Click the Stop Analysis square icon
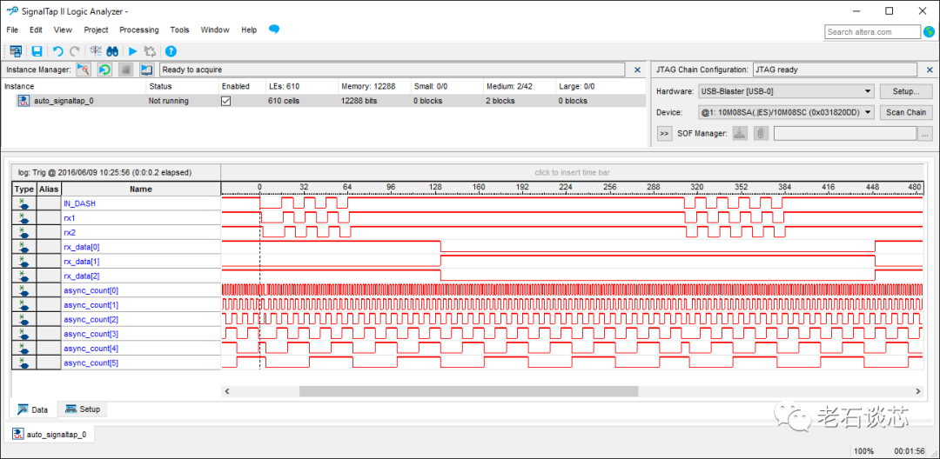The image size is (940, 459). [x=125, y=70]
